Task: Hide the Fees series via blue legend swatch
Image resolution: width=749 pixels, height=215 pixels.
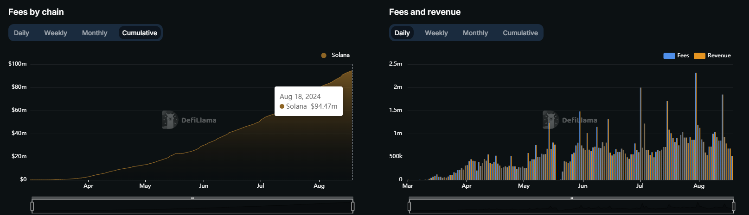Action: point(669,56)
